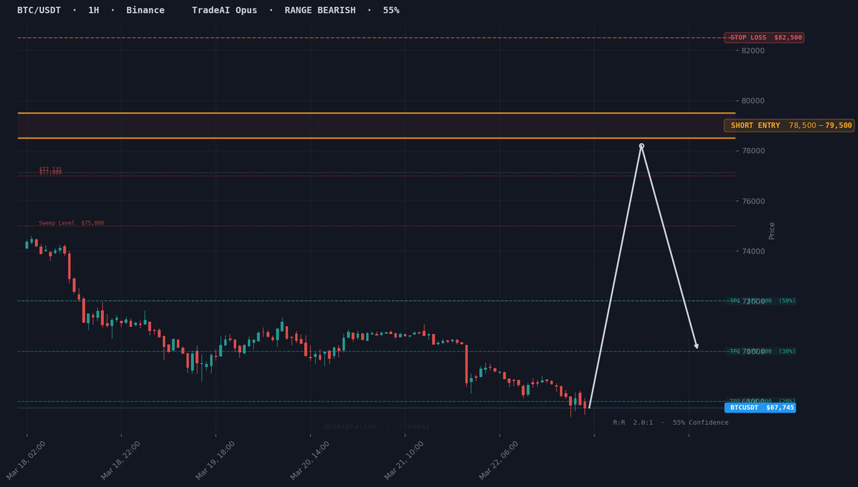Click the Mar 18, 22:00 date label
Screen dimensions: 858x487
coord(121,461)
